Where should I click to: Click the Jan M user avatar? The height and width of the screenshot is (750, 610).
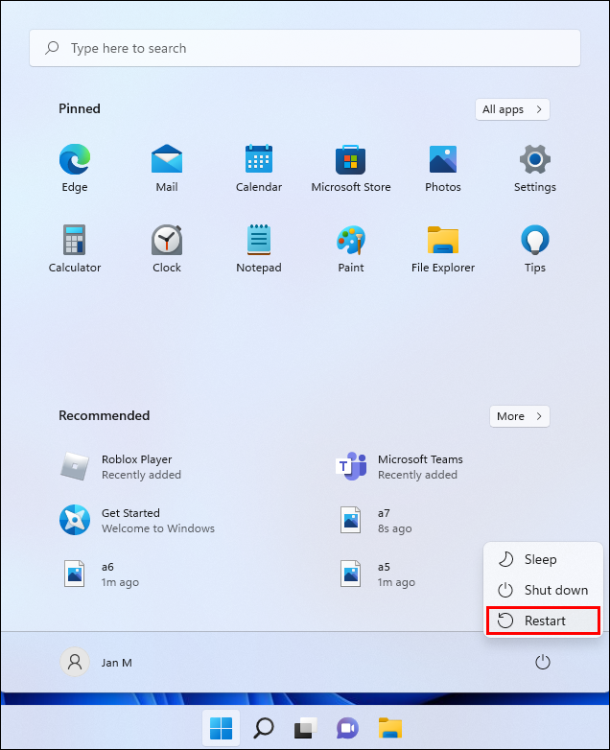(x=75, y=662)
